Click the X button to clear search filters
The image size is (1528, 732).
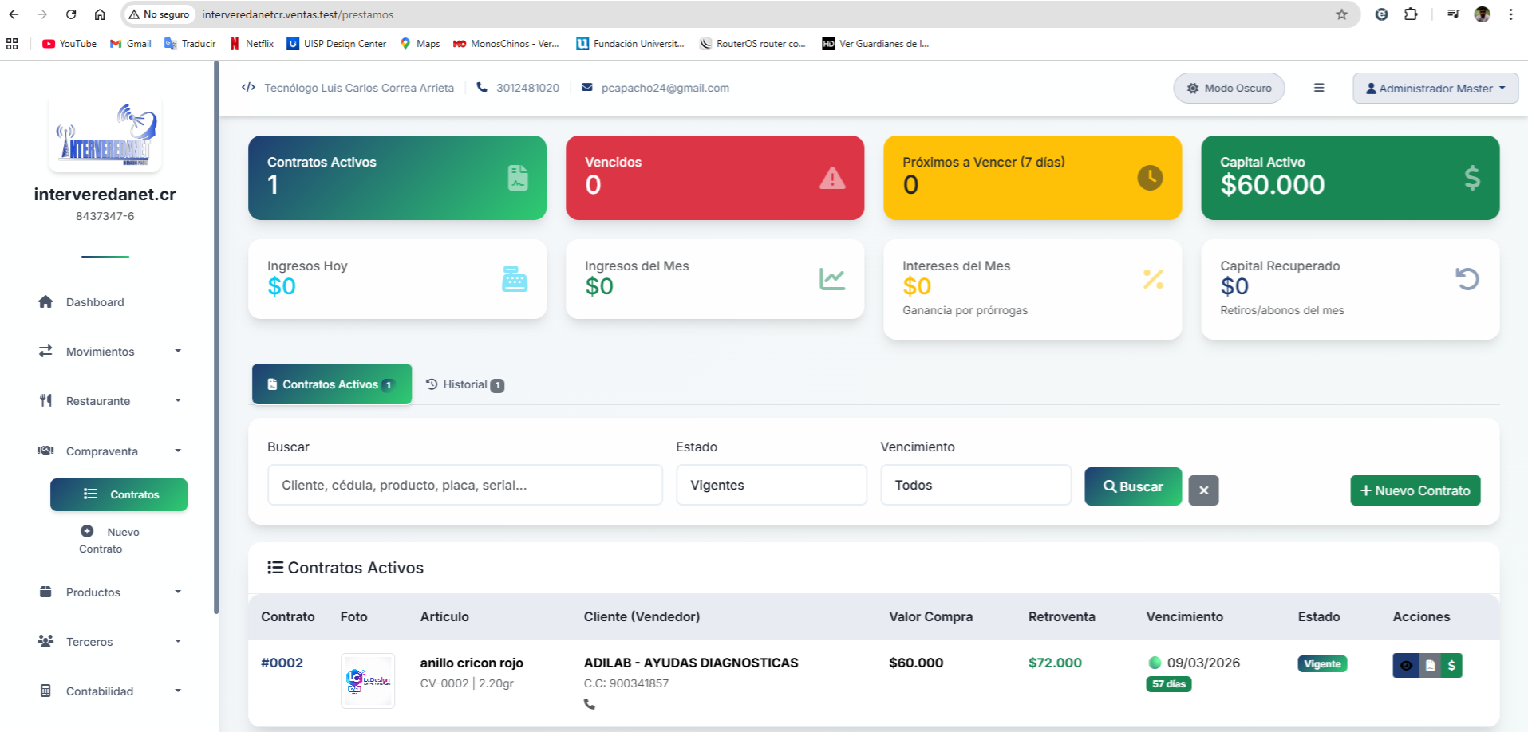[1203, 490]
